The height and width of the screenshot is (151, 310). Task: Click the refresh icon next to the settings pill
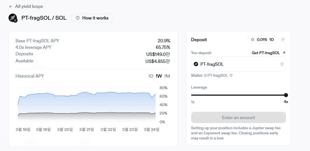click(x=283, y=40)
